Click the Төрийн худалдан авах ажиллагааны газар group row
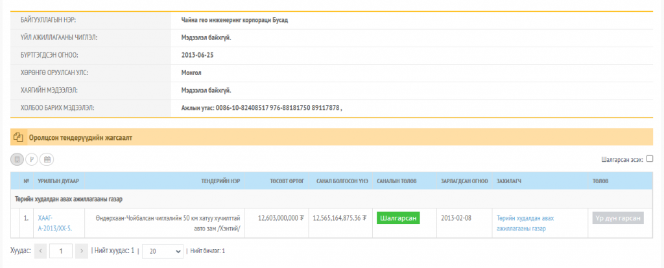This screenshot has height=268, width=664. (331, 199)
